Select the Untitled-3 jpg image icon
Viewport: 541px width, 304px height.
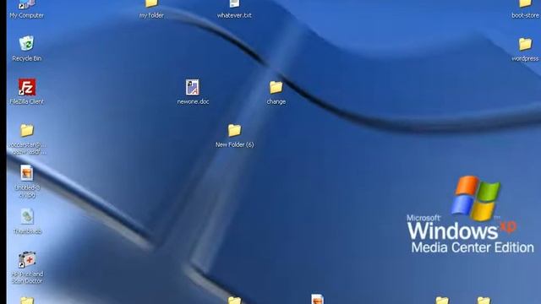point(26,173)
